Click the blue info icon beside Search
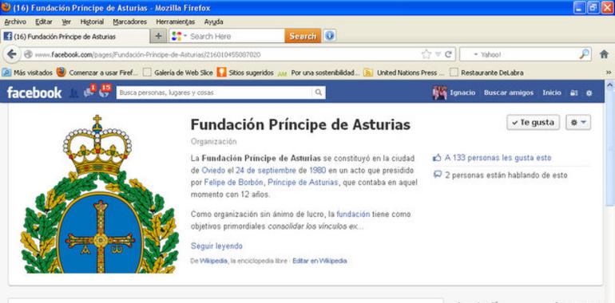The height and width of the screenshot is (303, 615). (329, 36)
